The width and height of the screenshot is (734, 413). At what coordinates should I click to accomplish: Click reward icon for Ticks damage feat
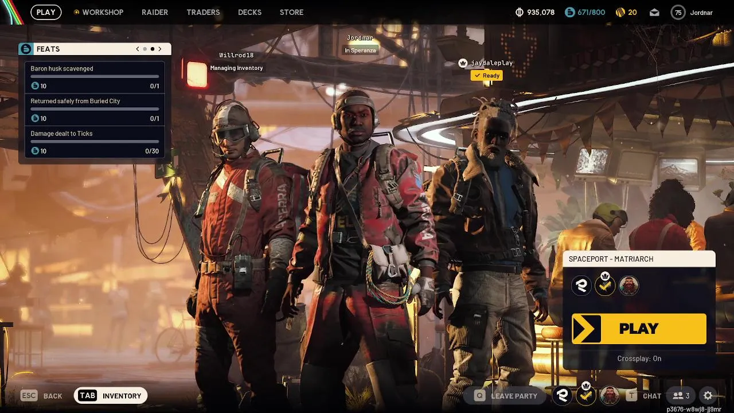coord(35,151)
